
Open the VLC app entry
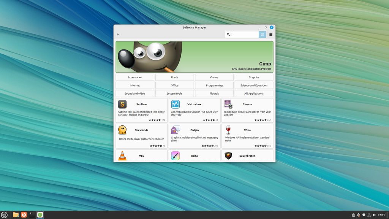122,156
